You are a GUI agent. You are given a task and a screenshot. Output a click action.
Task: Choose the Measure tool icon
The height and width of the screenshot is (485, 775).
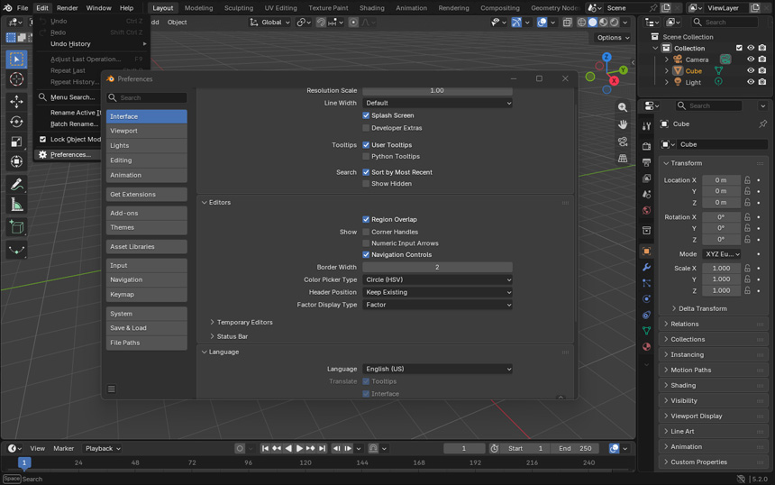coord(16,205)
